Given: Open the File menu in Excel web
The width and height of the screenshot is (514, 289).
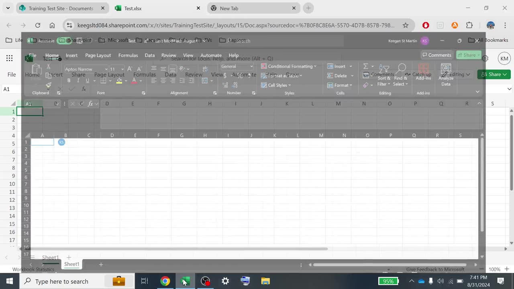Looking at the screenshot, I should [x=12, y=74].
